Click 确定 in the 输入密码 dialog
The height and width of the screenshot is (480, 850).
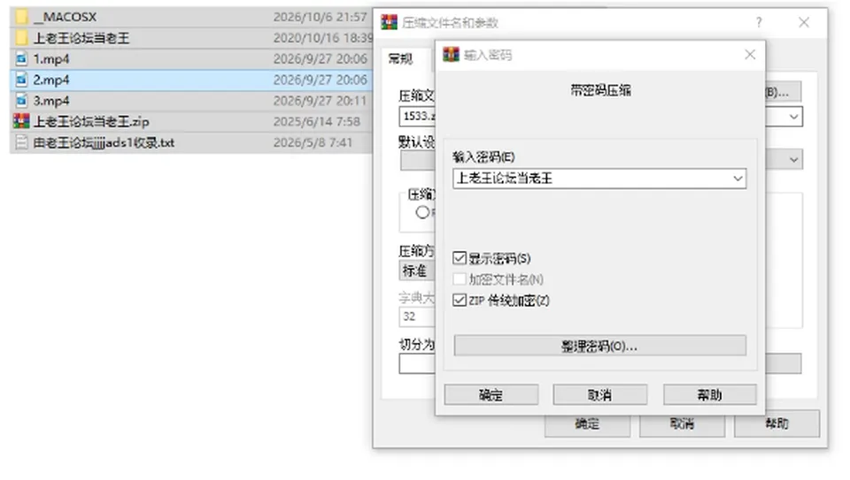pos(491,395)
